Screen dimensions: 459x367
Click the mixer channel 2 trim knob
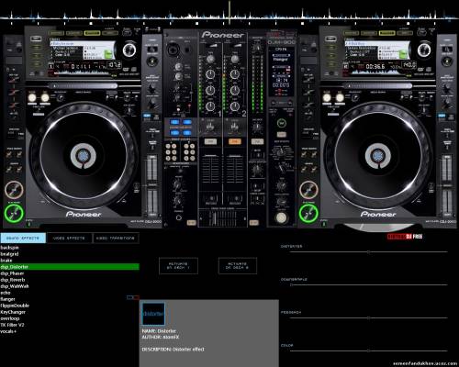pos(235,59)
